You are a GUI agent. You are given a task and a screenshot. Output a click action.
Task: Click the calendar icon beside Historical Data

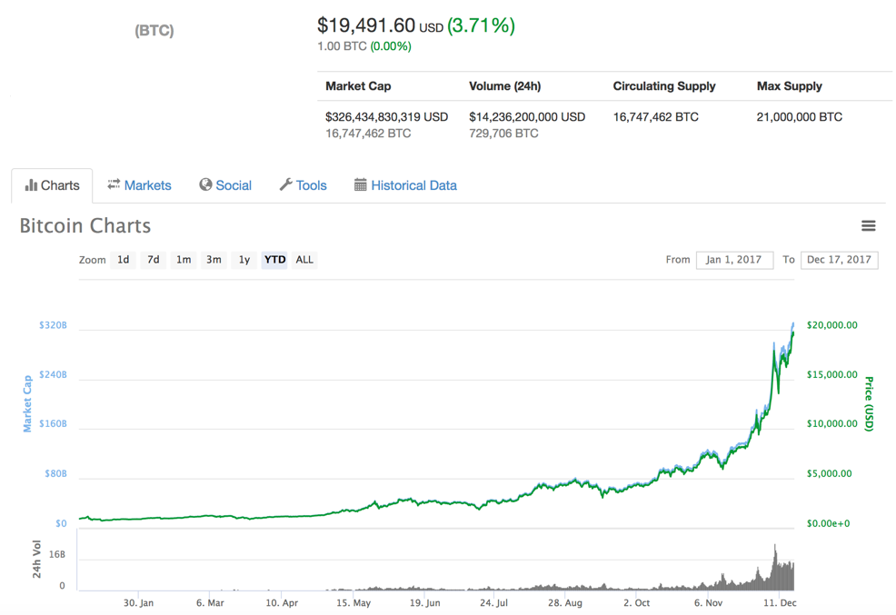click(x=361, y=185)
